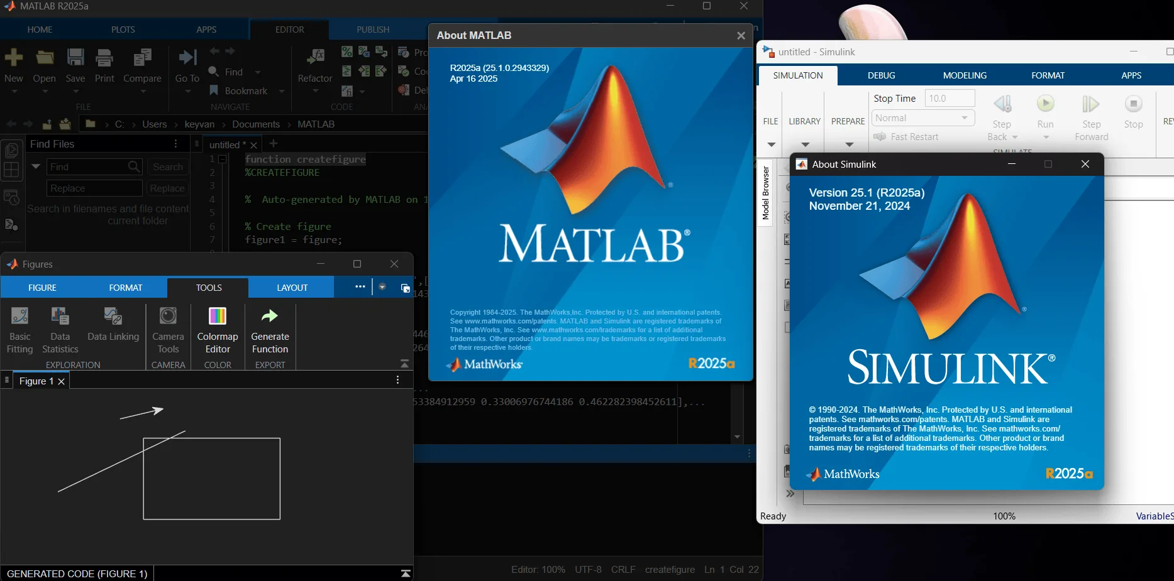Toggle Fast Restart in Simulink

pos(905,137)
